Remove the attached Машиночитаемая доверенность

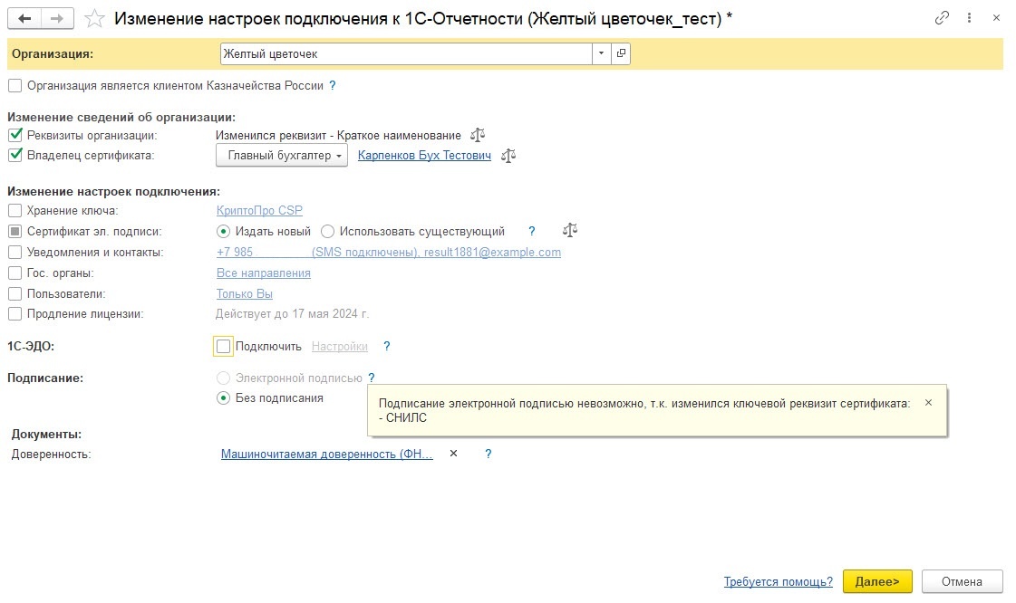pyautogui.click(x=453, y=454)
